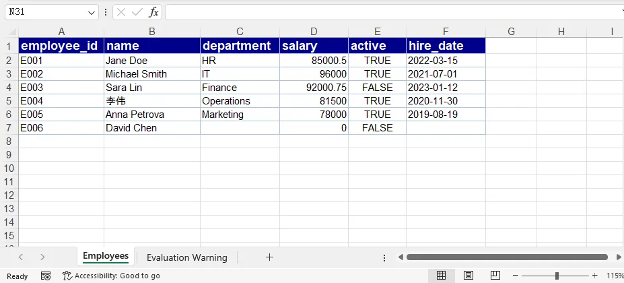Select cell containing Michael Smith
The image size is (624, 283).
[x=152, y=74]
